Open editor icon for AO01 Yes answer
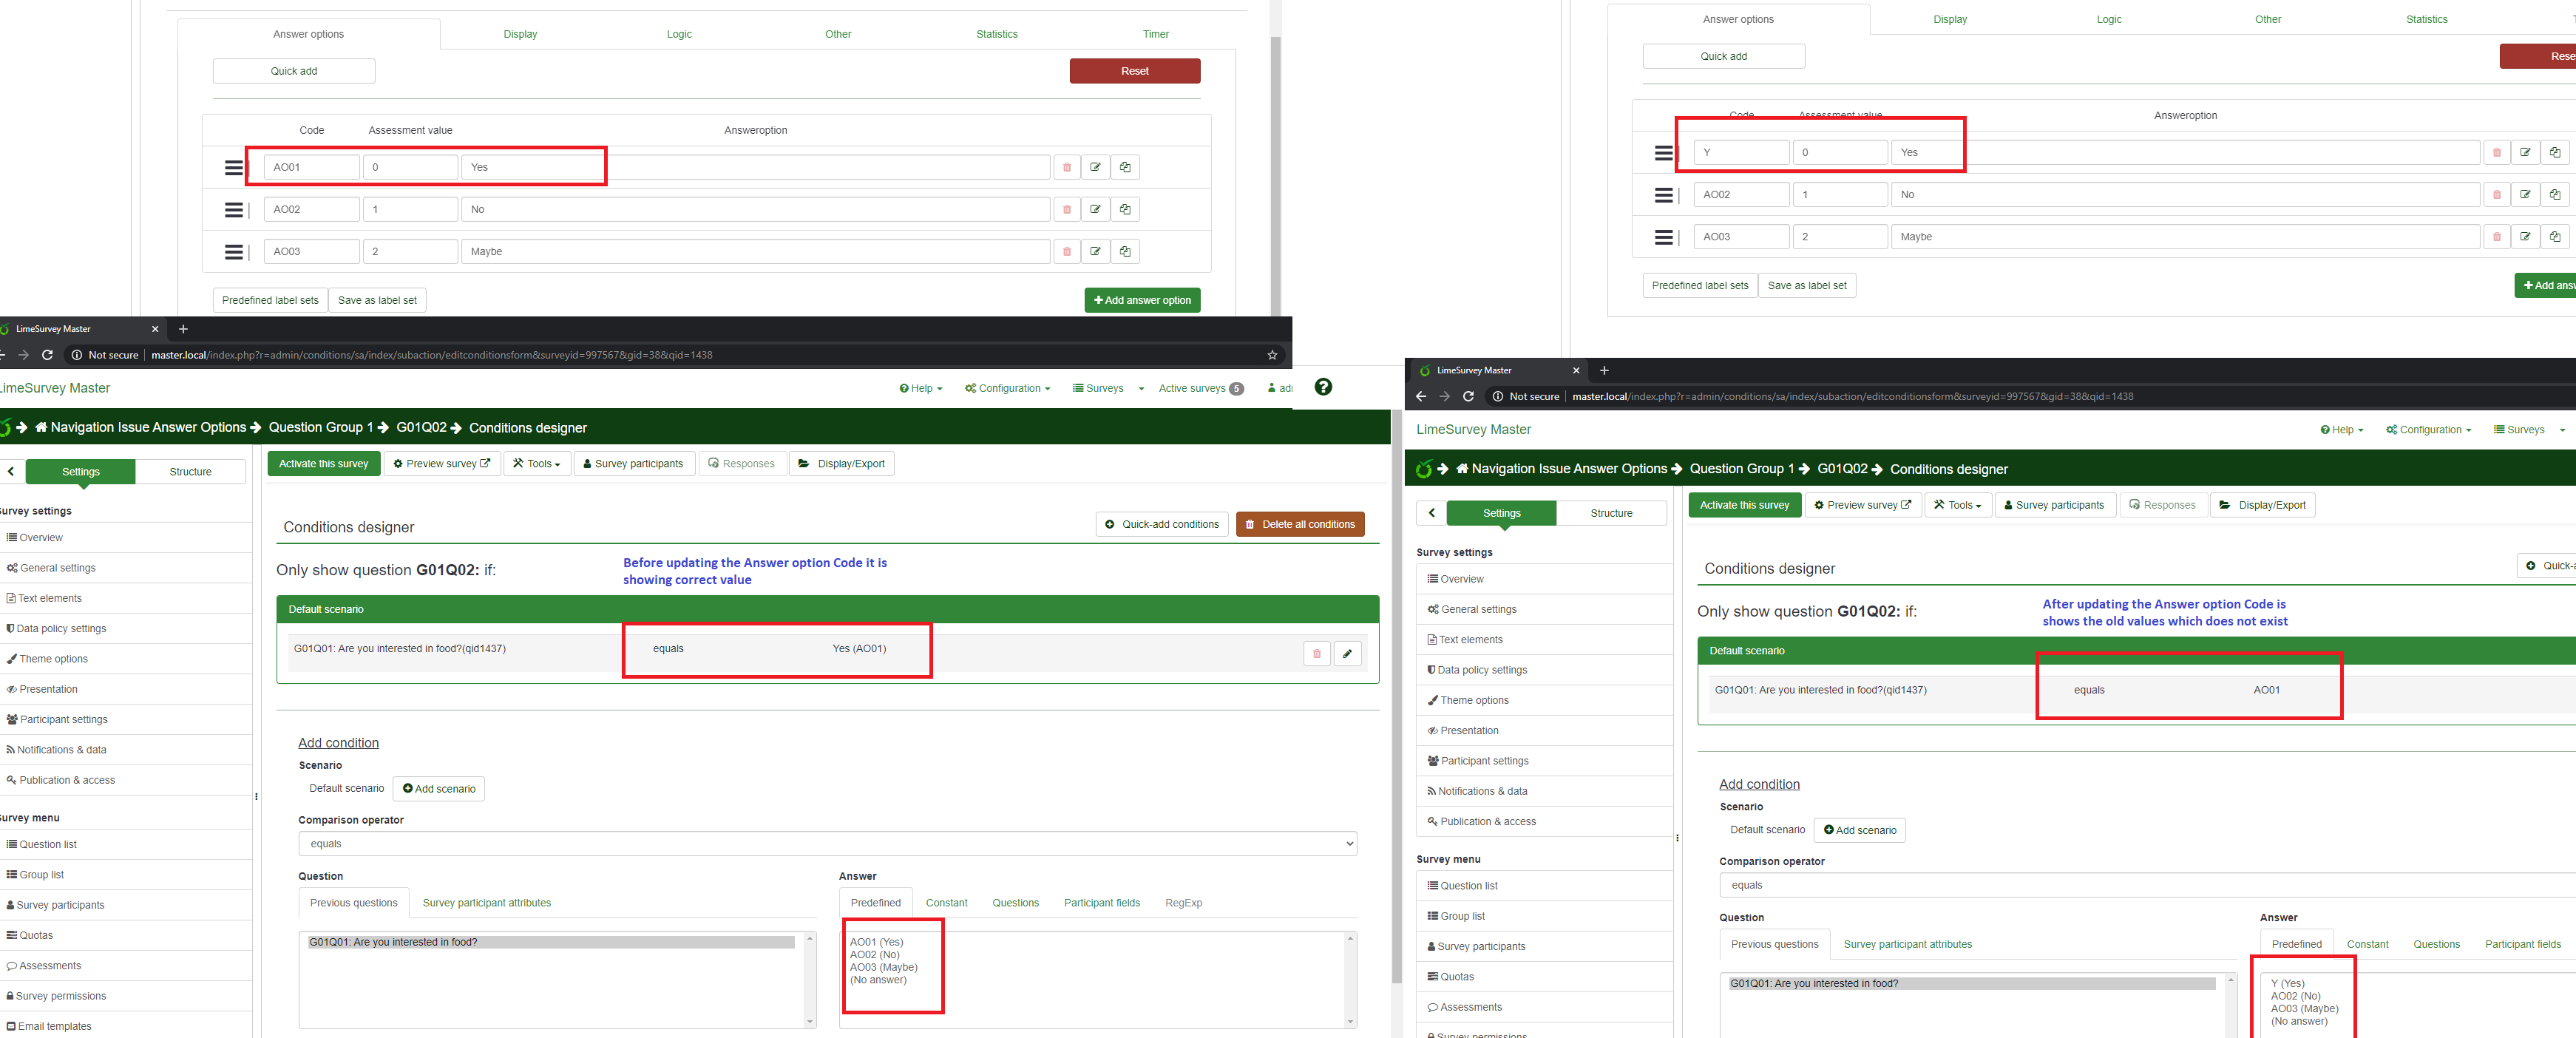The width and height of the screenshot is (2576, 1038). click(1095, 168)
